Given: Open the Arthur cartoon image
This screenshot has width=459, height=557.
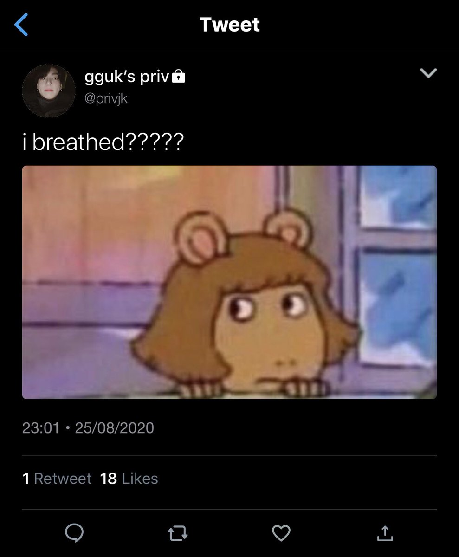Looking at the screenshot, I should [x=229, y=282].
